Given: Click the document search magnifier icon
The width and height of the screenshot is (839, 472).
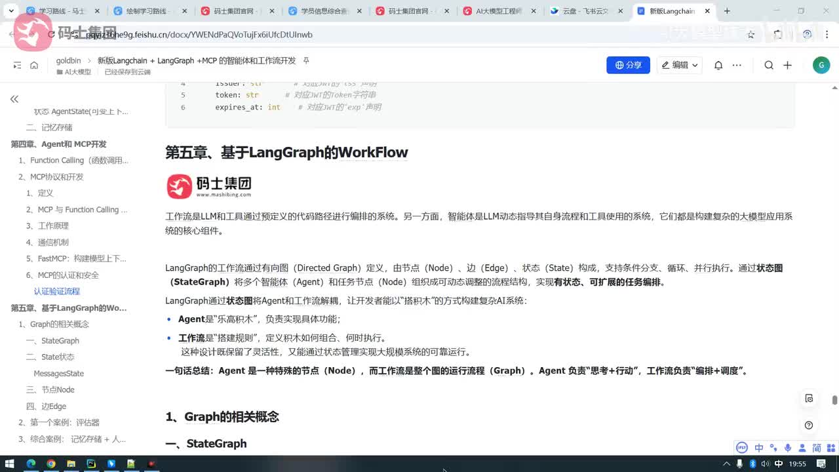Looking at the screenshot, I should pyautogui.click(x=769, y=65).
